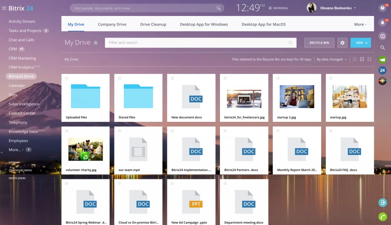
Task: Toggle the hamburger main menu
Action: point(4,8)
